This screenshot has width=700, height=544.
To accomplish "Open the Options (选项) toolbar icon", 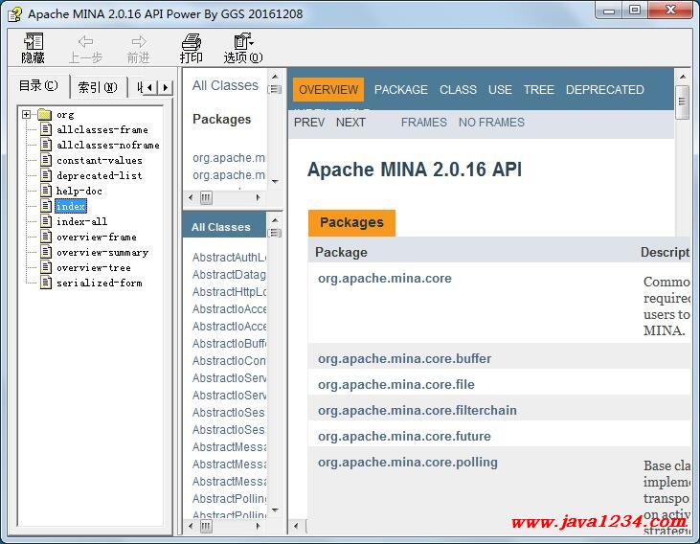I will pos(243,42).
